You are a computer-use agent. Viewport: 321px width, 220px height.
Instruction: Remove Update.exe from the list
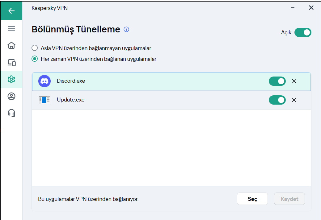294,100
